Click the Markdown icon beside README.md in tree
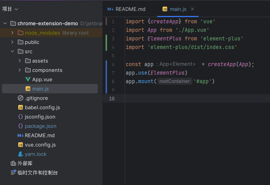270x185 pixels. pyautogui.click(x=21, y=135)
